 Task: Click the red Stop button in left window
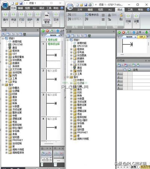tap(47, 31)
